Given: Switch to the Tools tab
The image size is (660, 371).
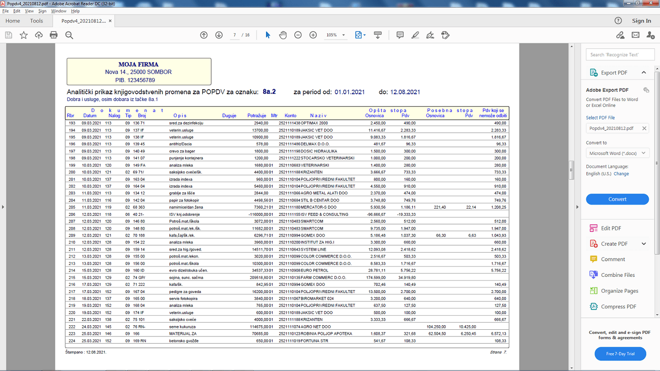Looking at the screenshot, I should pos(36,21).
